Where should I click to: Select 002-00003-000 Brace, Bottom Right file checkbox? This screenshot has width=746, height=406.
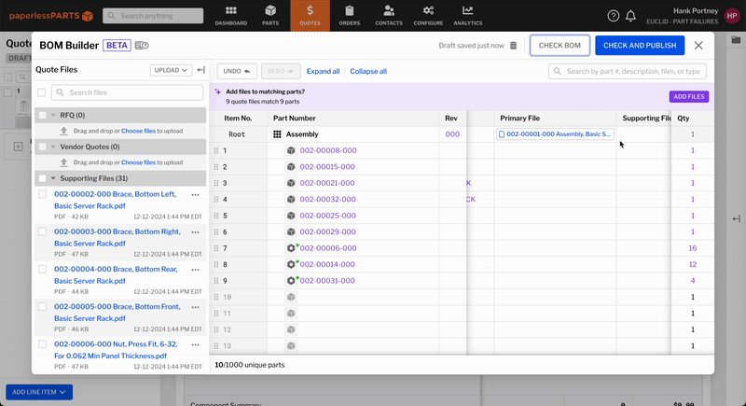42,231
